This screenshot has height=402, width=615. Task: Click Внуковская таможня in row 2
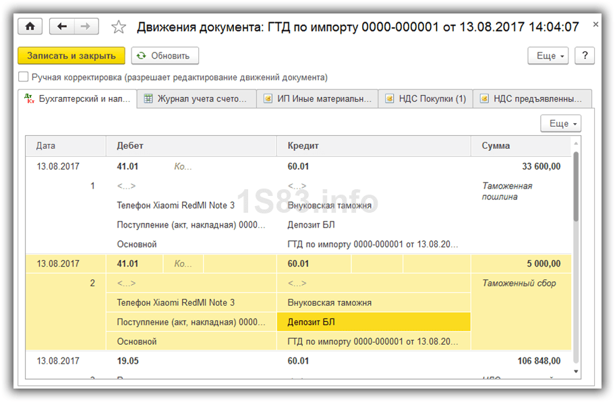[330, 303]
